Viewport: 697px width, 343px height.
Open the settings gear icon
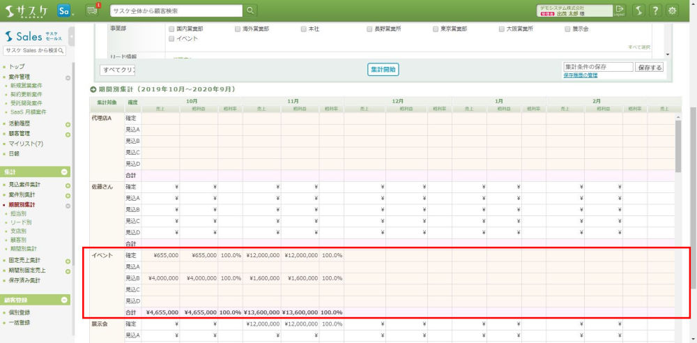673,10
